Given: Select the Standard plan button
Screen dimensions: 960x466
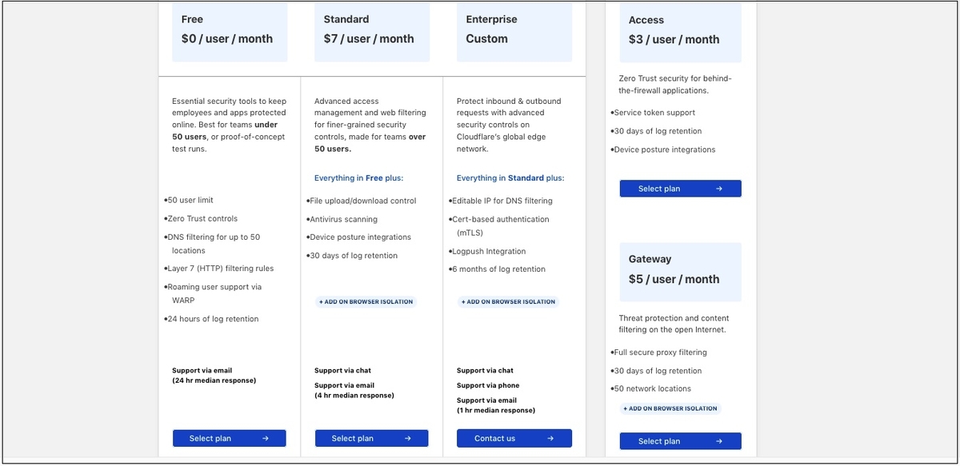Looking at the screenshot, I should 372,438.
